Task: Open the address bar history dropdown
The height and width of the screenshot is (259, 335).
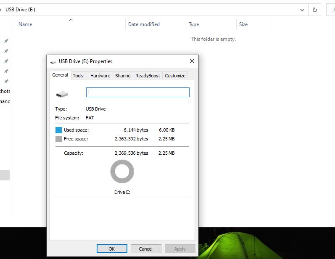Action: [x=302, y=10]
